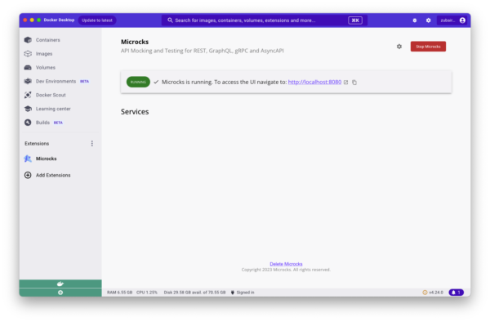Open Learning center graduation cap icon

pyautogui.click(x=28, y=109)
